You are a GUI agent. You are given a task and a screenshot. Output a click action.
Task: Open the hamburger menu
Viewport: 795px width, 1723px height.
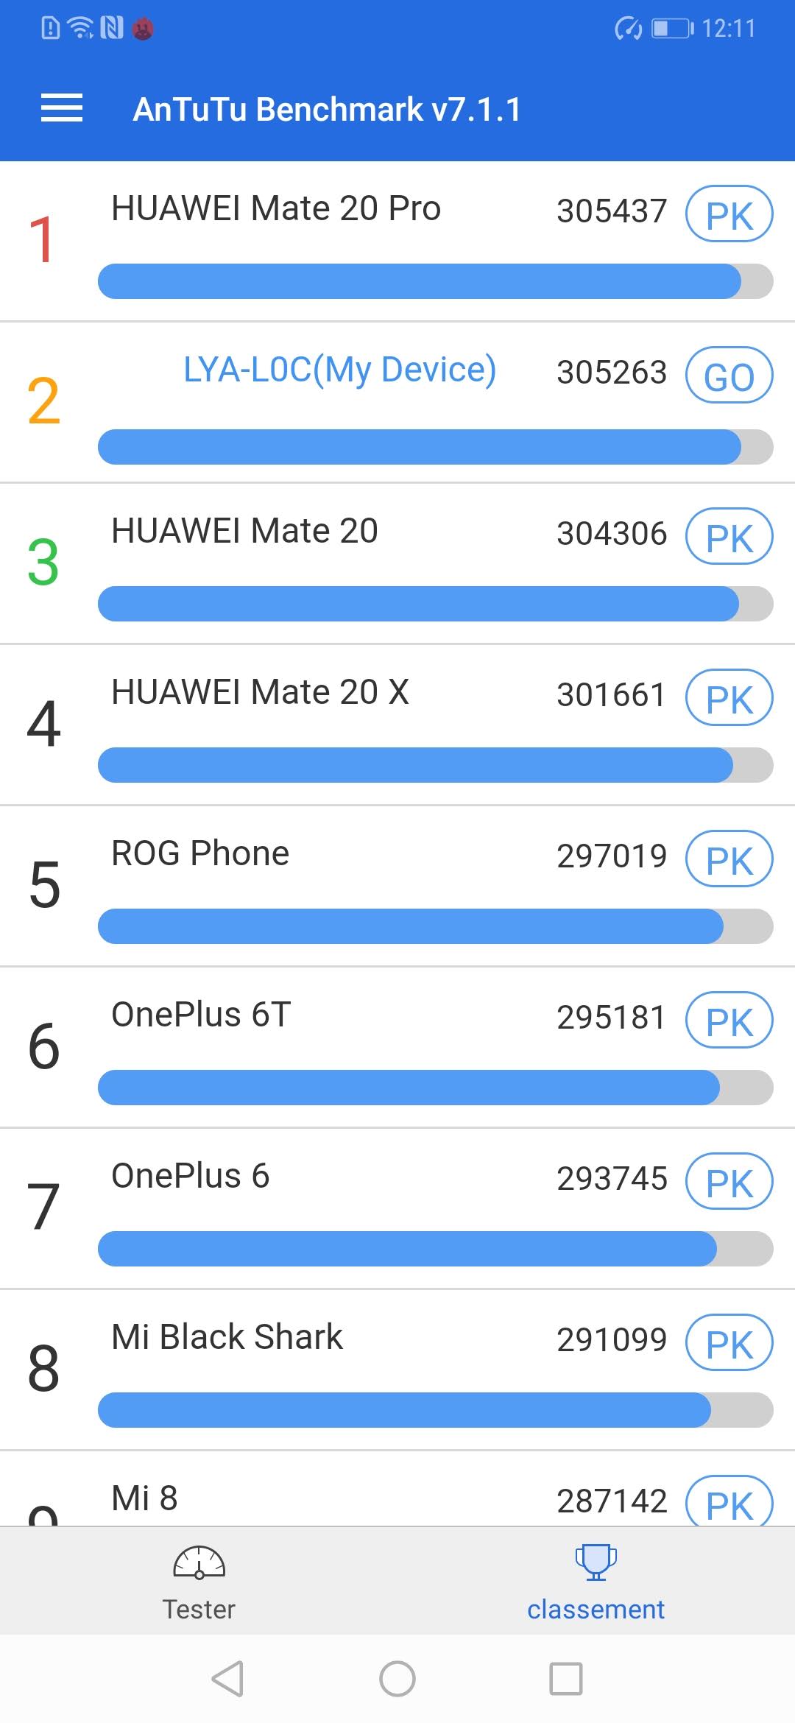pyautogui.click(x=62, y=108)
